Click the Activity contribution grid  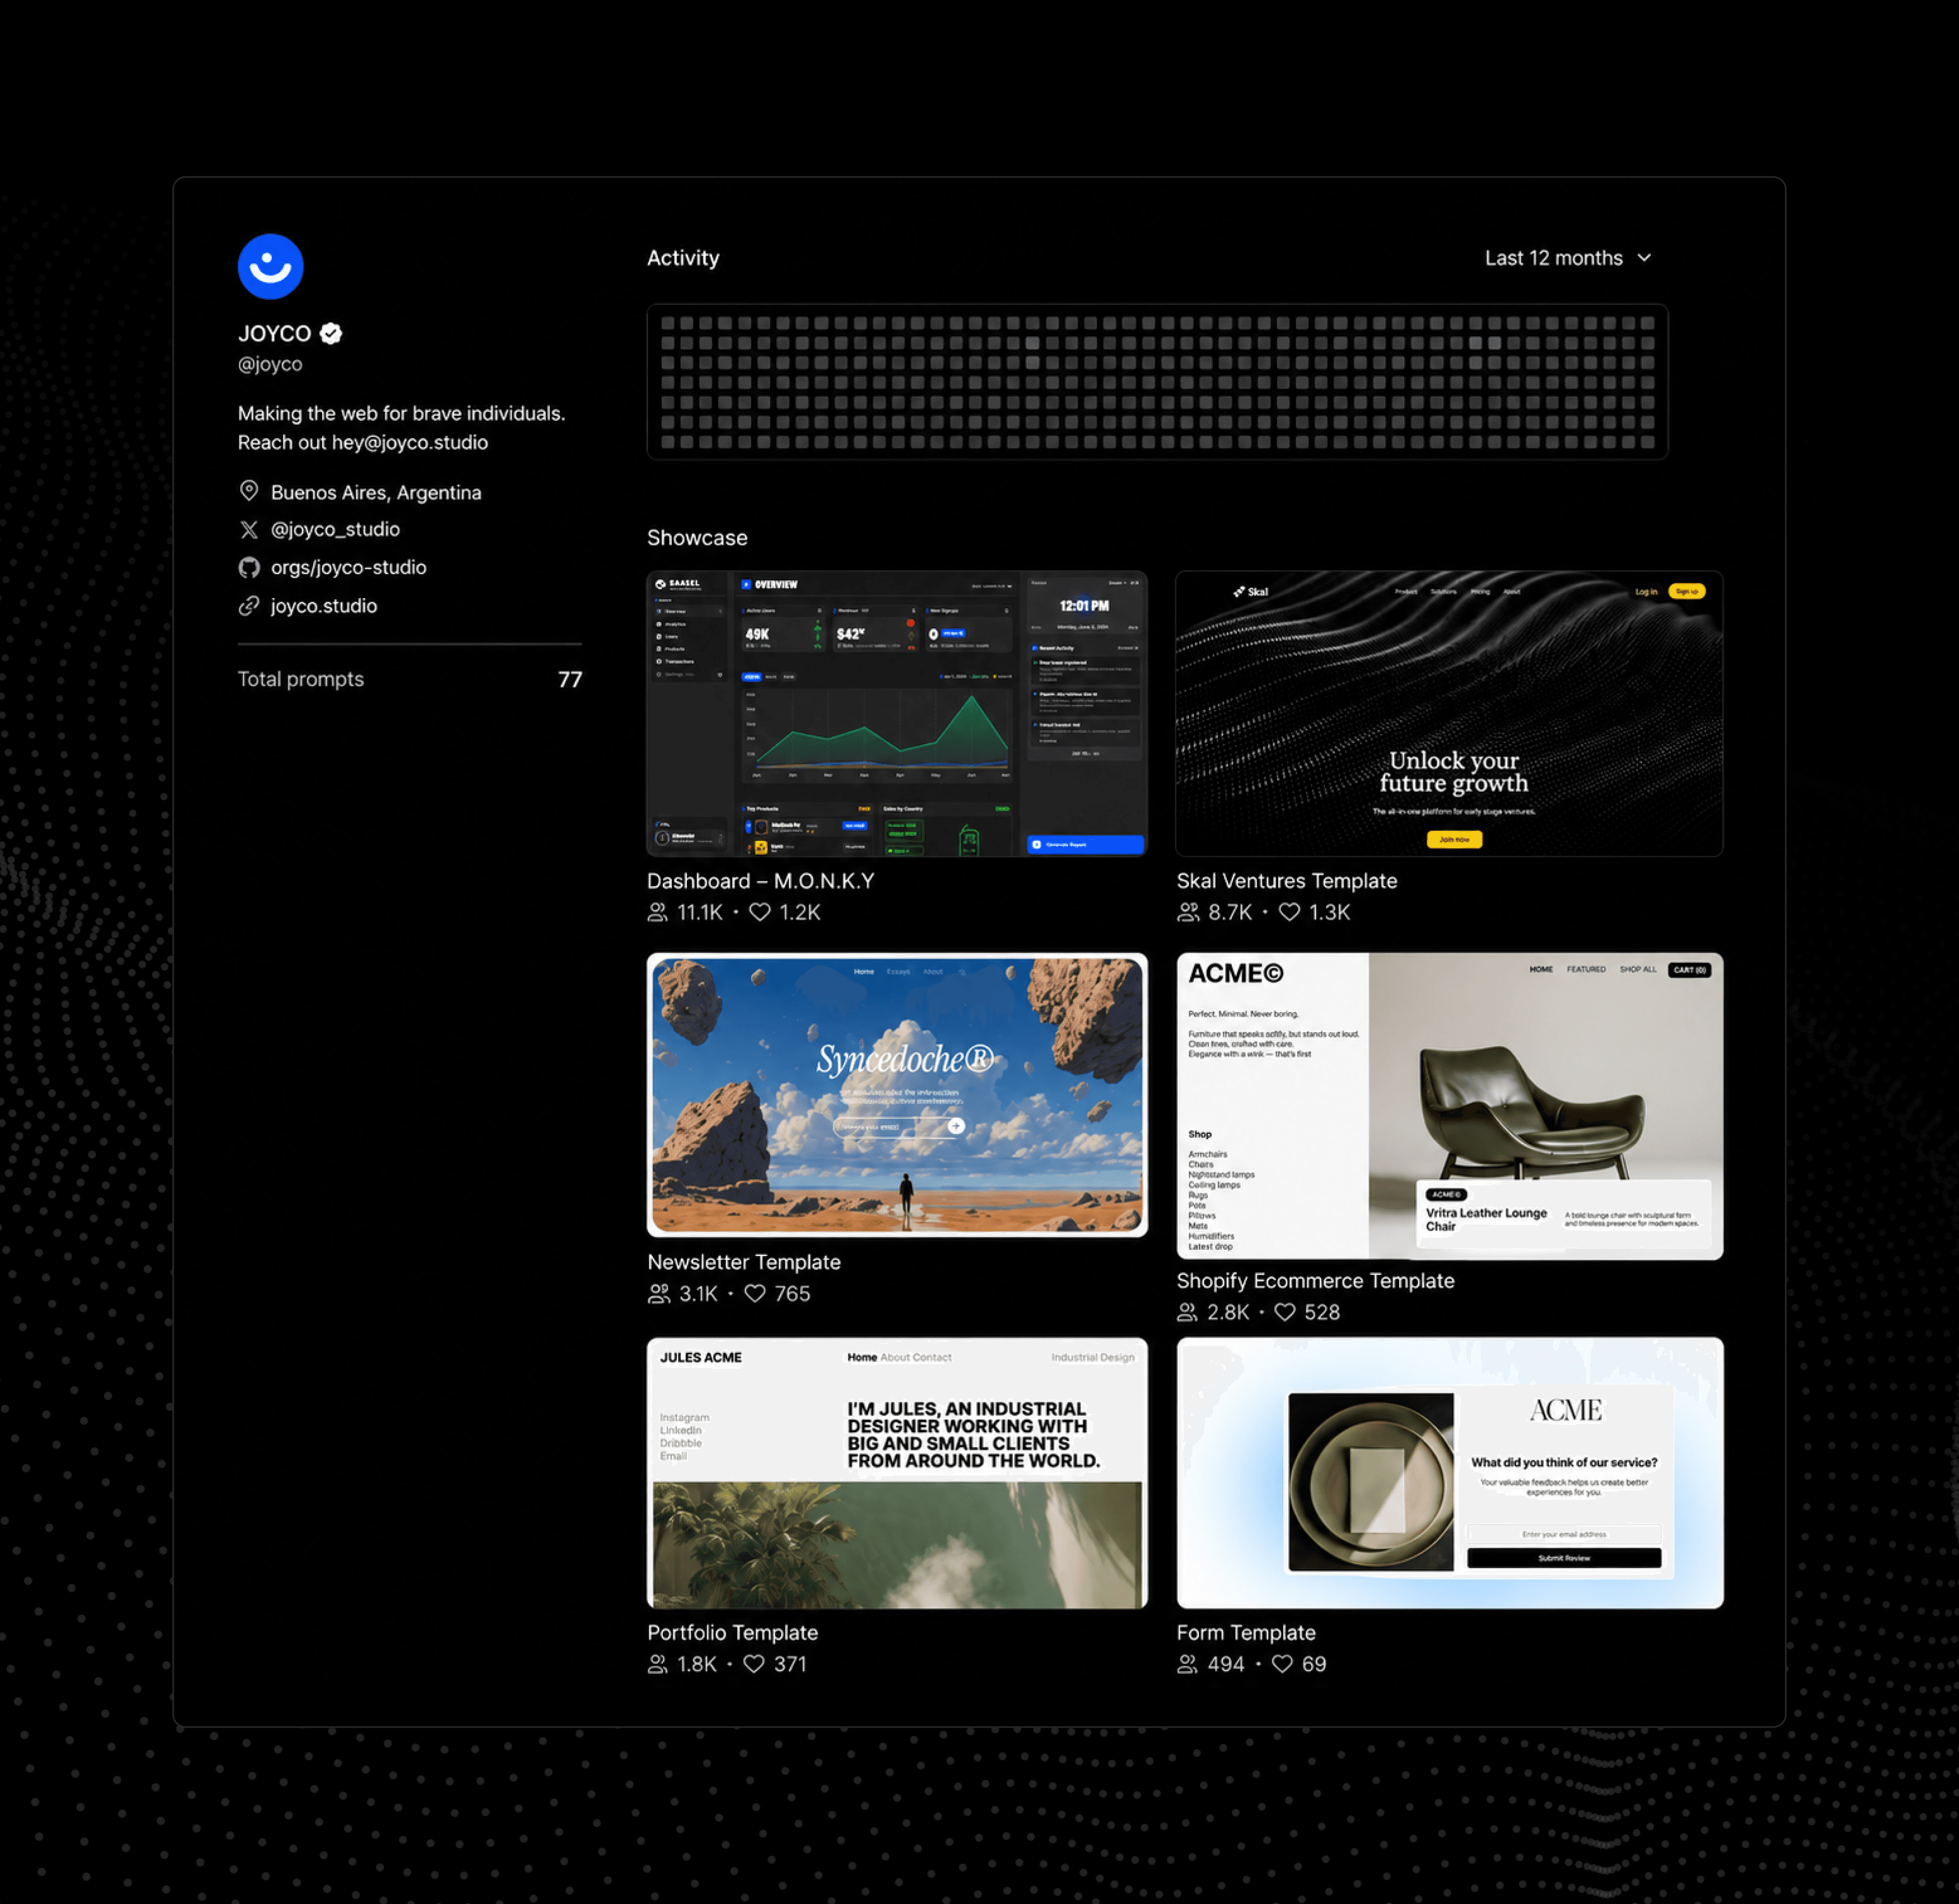point(1157,382)
